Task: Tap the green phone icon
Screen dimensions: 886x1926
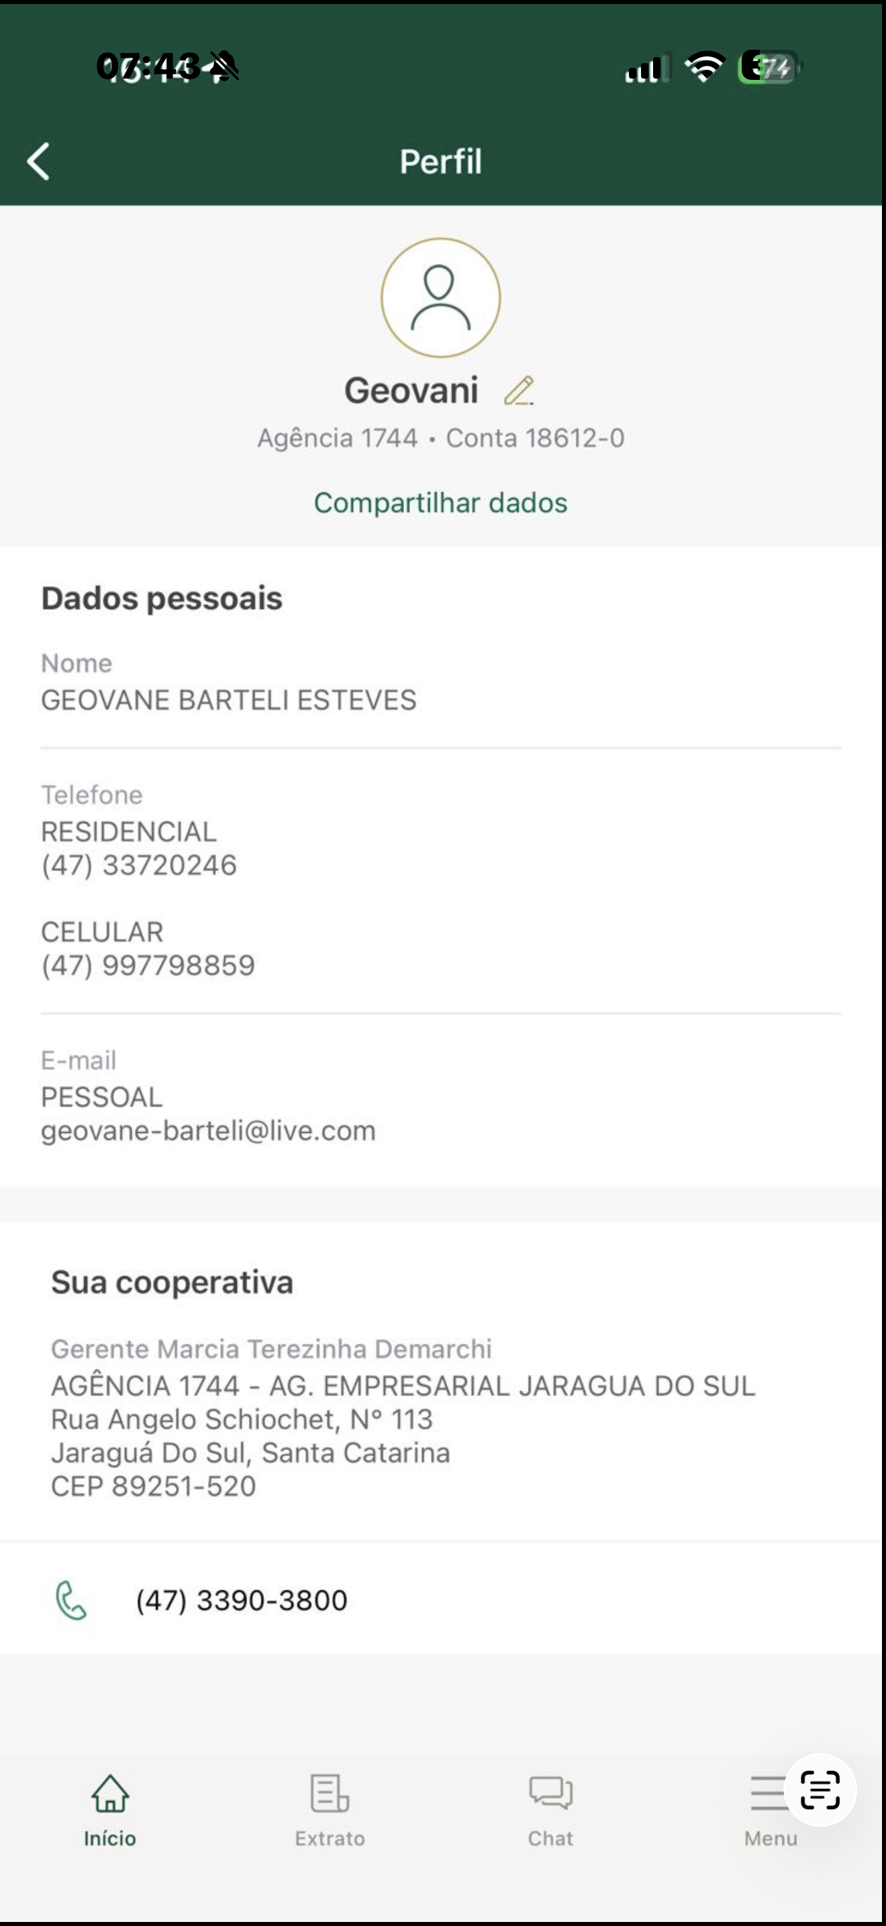Action: [72, 1600]
